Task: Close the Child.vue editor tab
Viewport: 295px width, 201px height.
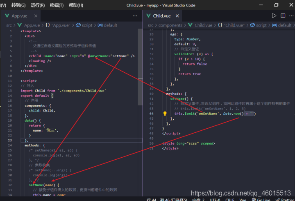Action: pyautogui.click(x=177, y=16)
